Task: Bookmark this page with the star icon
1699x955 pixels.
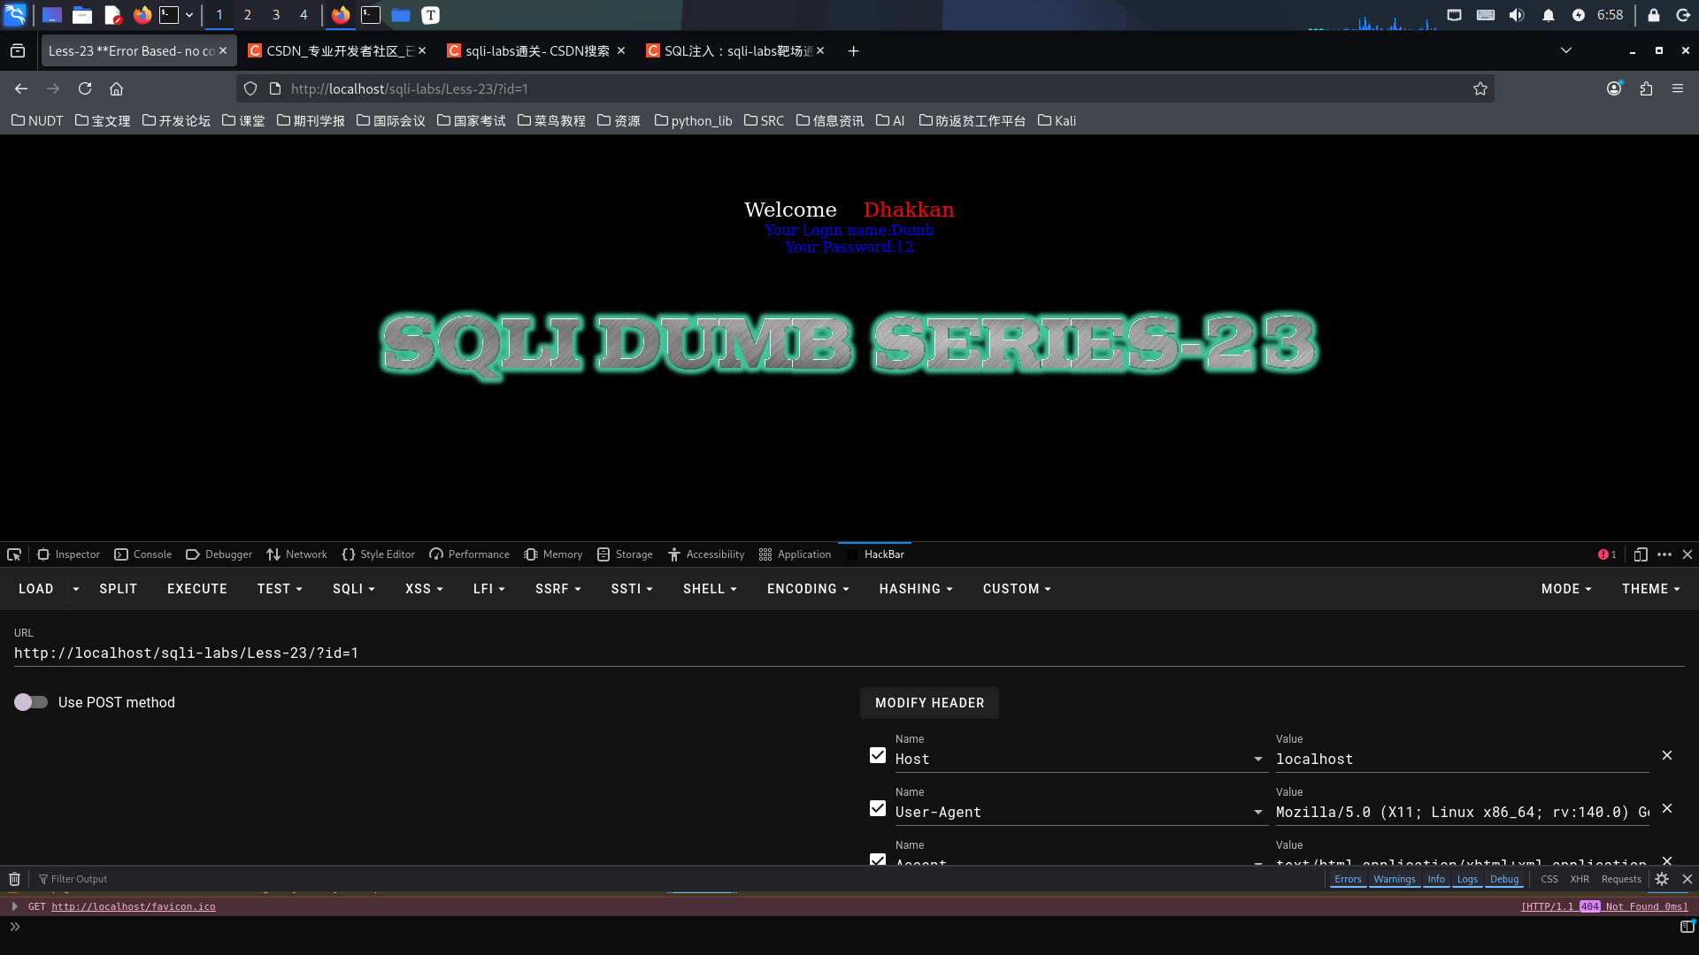Action: tap(1480, 88)
